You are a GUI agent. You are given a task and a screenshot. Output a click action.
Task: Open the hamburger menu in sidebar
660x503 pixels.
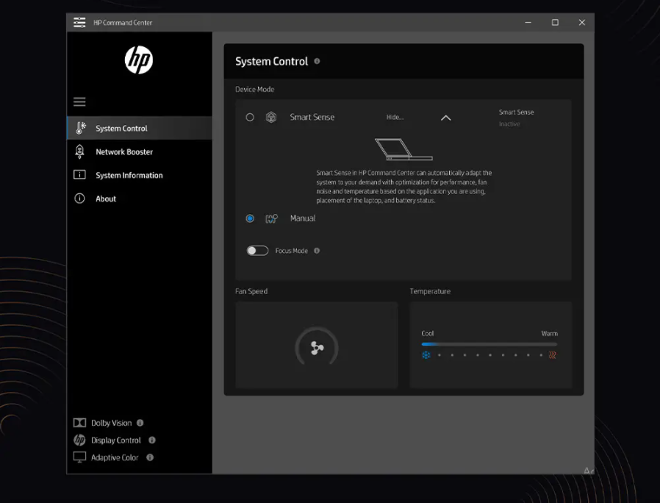(79, 102)
